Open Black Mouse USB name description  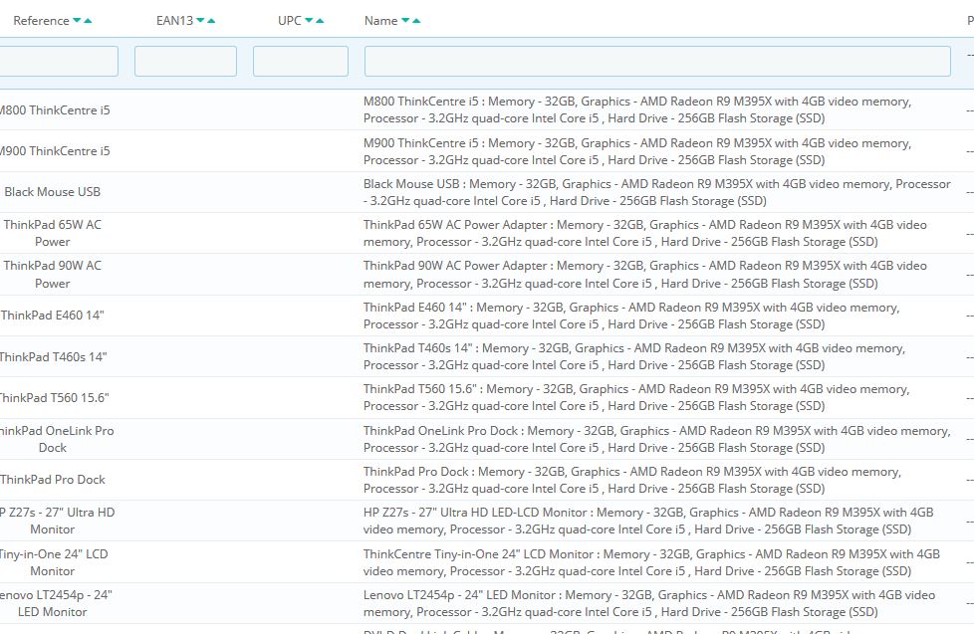pos(657,192)
